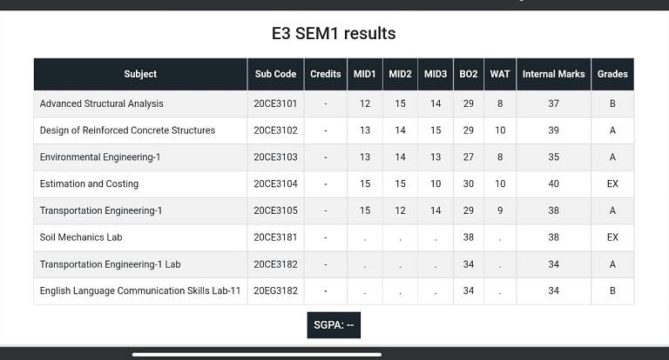669x360 pixels.
Task: Select the English Language Communication Skills Lab-11 row
Action: [x=334, y=291]
